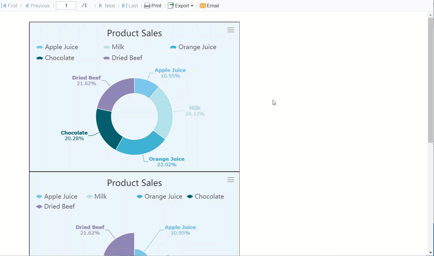Screen dimensions: 434x256
Task: Click the upper chart's Product Sales title
Action: (135, 33)
